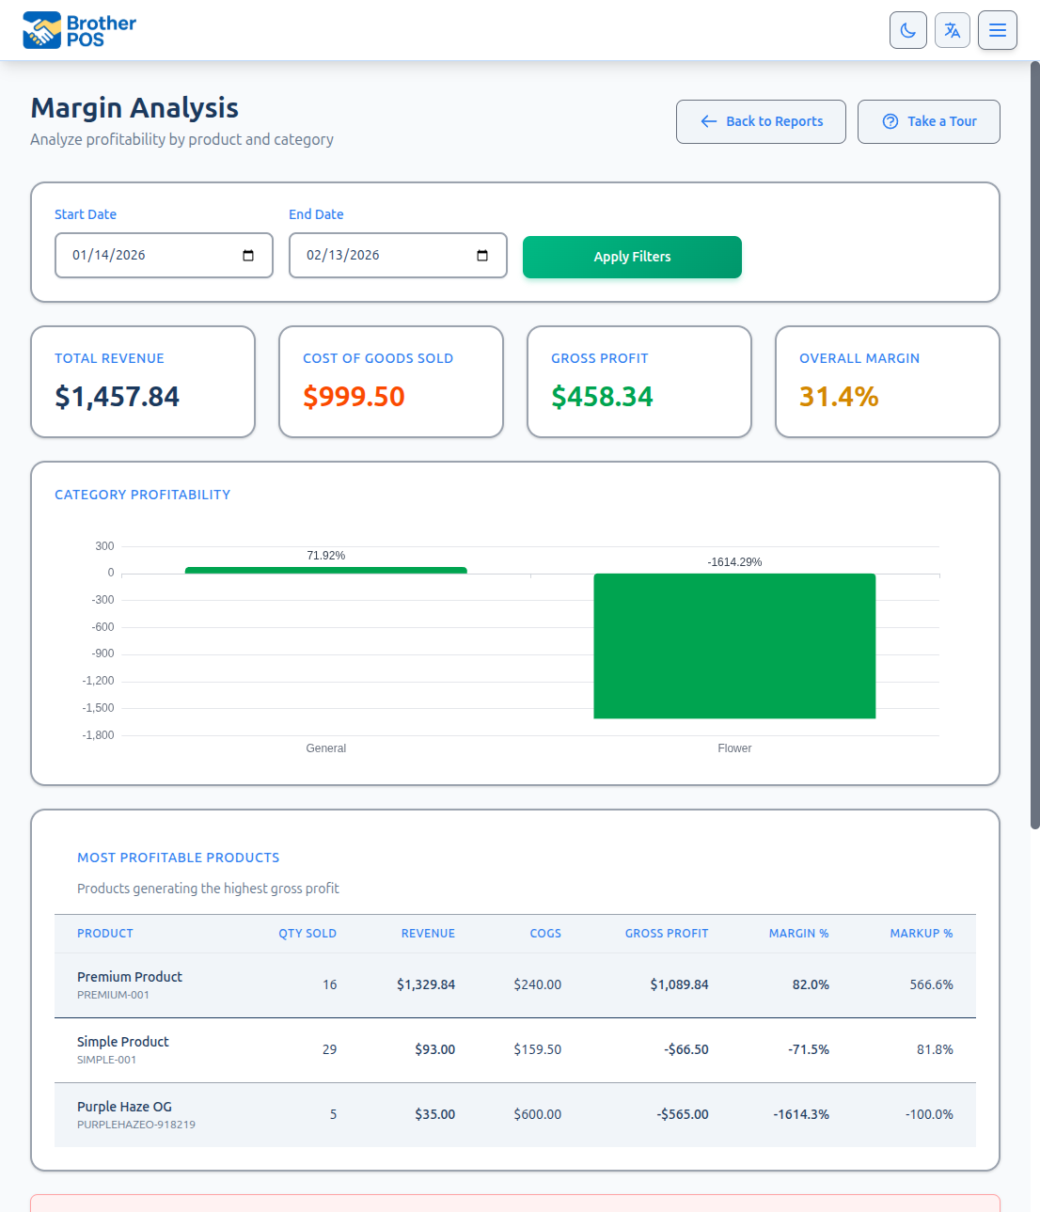Select the green Flower bar in the chart
This screenshot has height=1212, width=1040.
point(734,645)
